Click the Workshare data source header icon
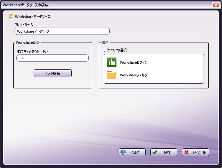 [11, 16]
